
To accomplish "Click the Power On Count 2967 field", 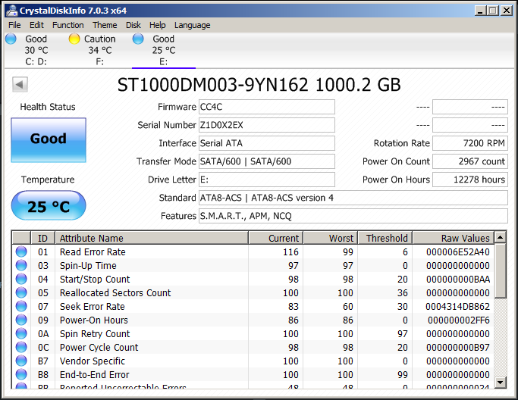I will (x=470, y=161).
